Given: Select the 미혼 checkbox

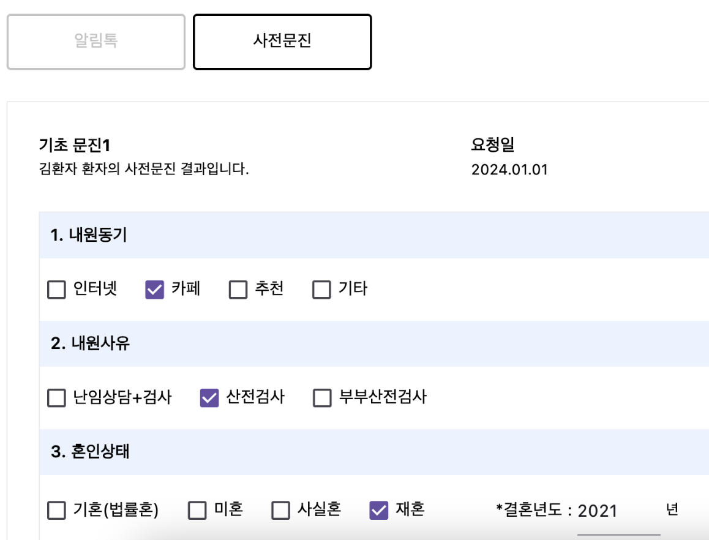Looking at the screenshot, I should coord(197,510).
